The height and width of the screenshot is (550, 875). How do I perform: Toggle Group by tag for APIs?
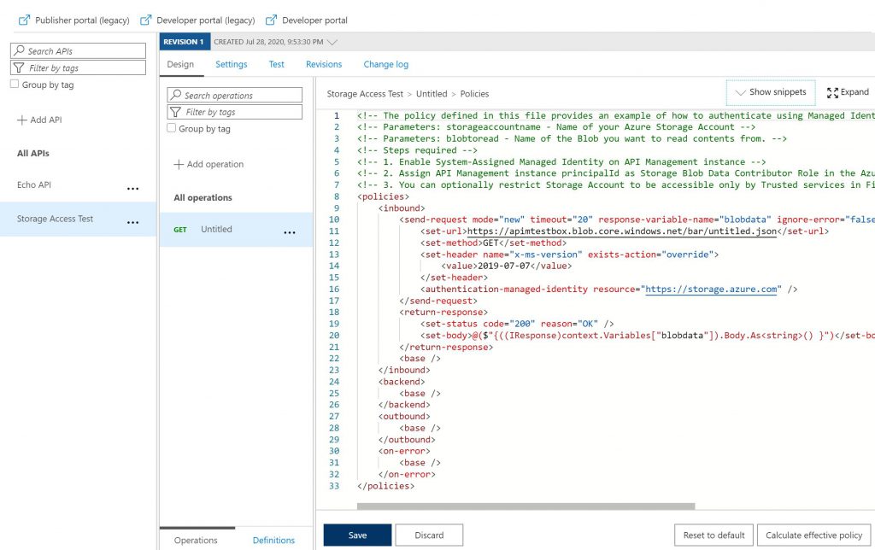point(15,85)
